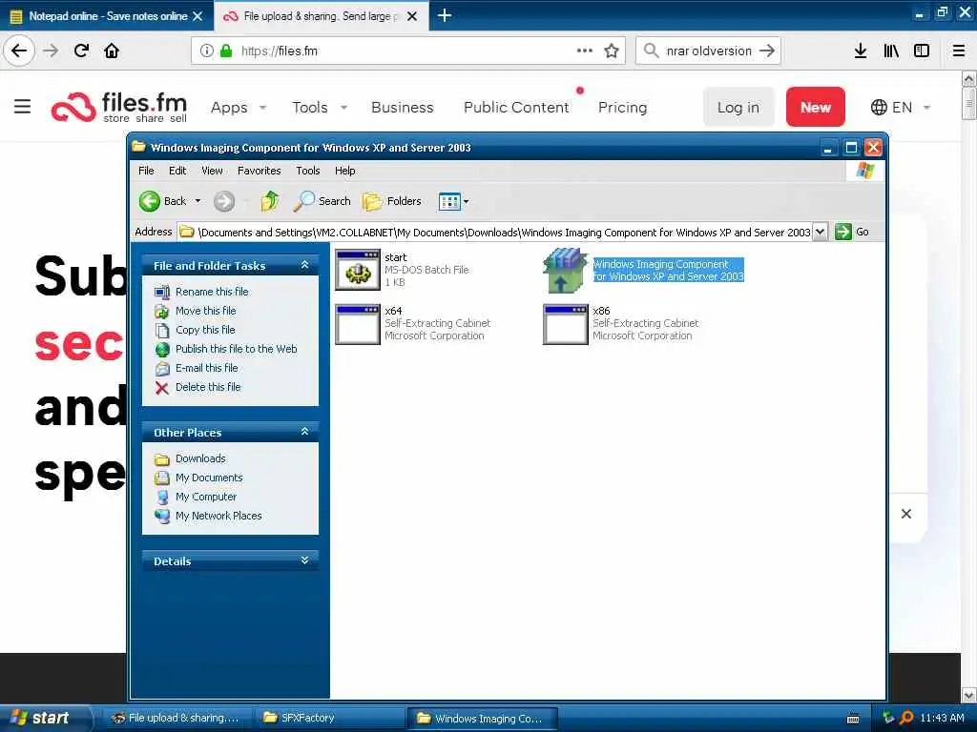Viewport: 977px width, 732px height.
Task: Click Rename this file link
Action: 212,292
